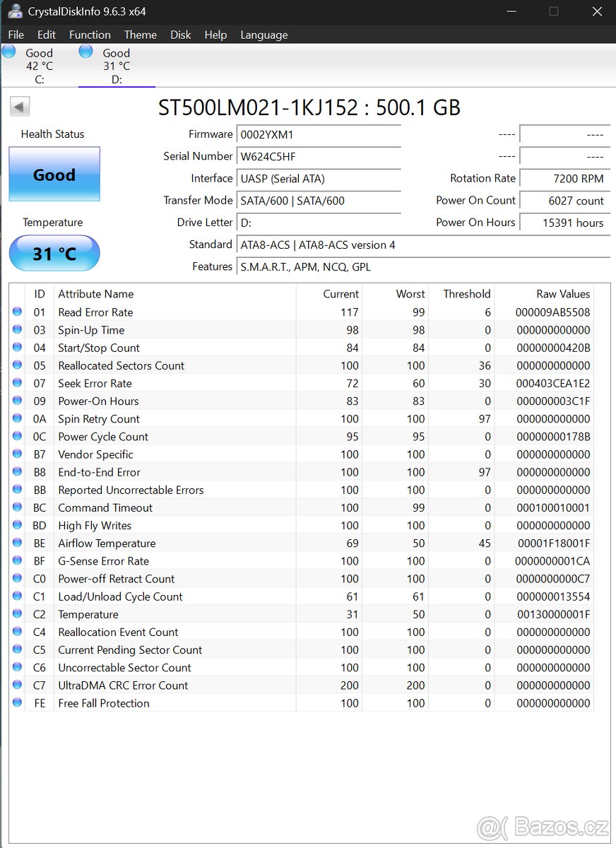
Task: Select the UltraDMA CRC Error Count status circle
Action: [17, 685]
